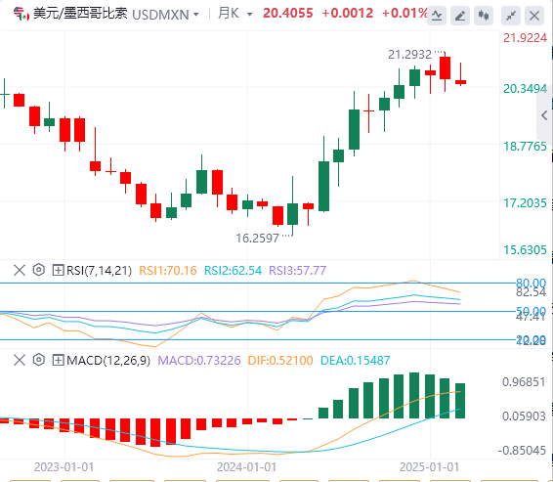This screenshot has width=553, height=482.
Task: Expand the USDMXN symbol dropdown
Action: click(196, 15)
